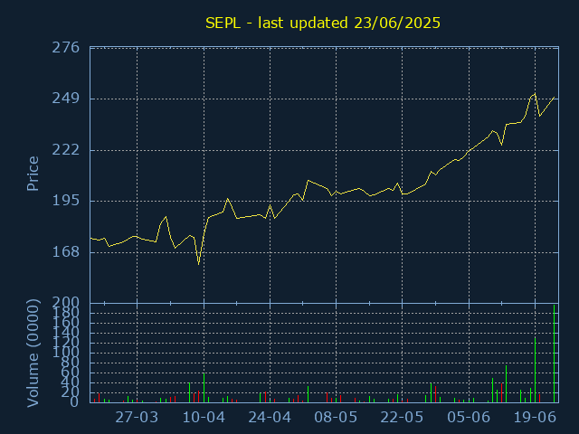
Task: Click the 08-05 date label
Action: pyautogui.click(x=336, y=418)
